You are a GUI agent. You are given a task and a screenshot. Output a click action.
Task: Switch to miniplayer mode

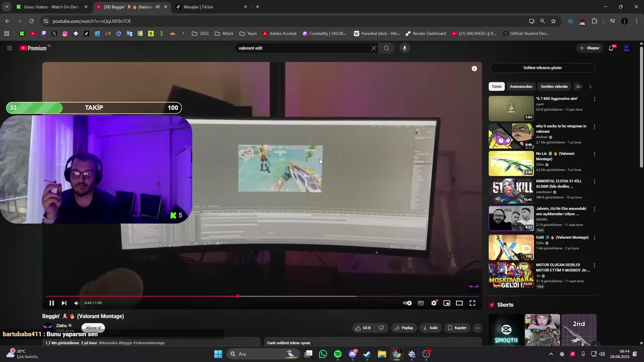(446, 303)
